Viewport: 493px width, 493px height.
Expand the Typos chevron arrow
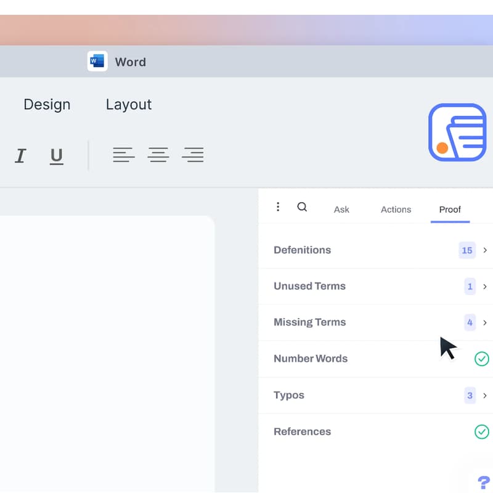485,396
